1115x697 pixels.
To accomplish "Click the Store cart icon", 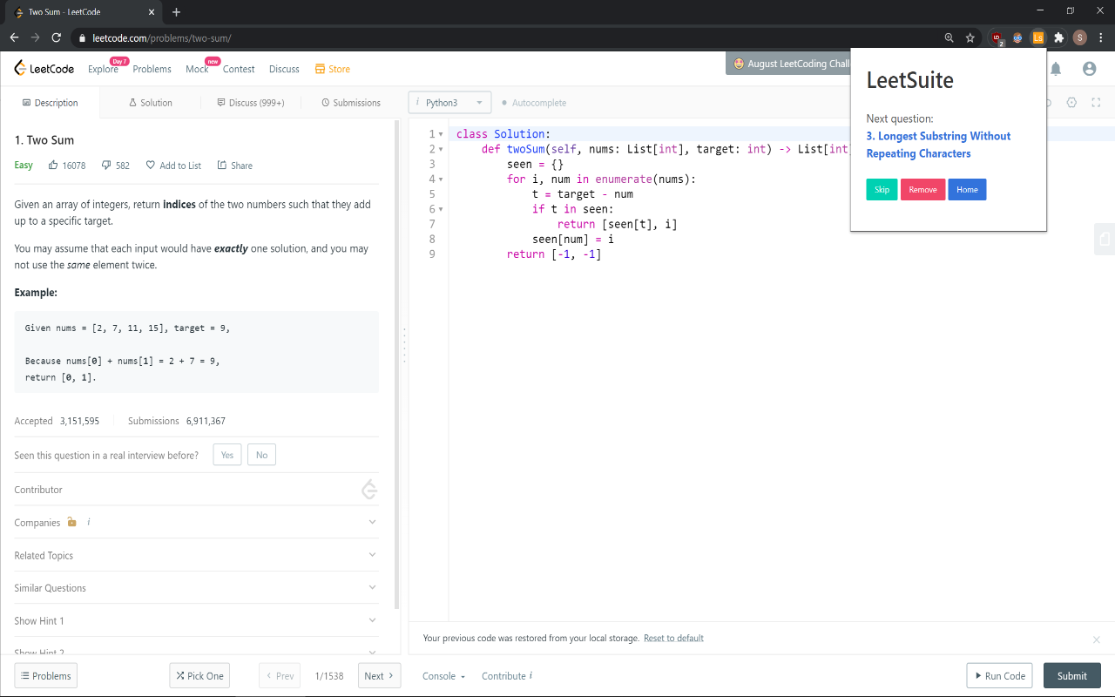I will pyautogui.click(x=320, y=69).
